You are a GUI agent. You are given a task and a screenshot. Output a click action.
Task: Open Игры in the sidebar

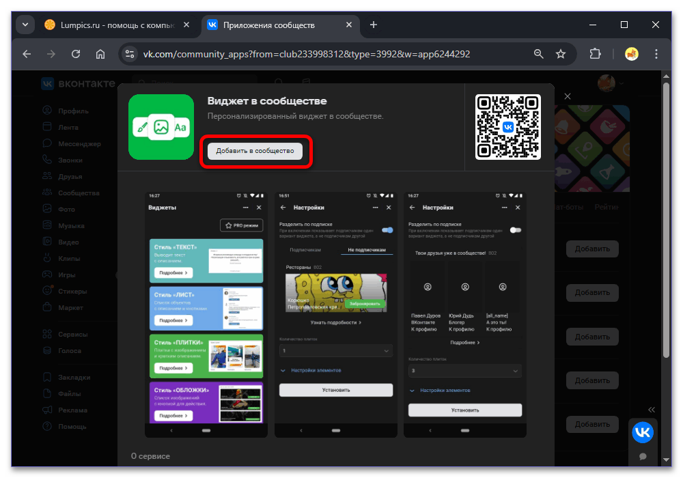(x=59, y=275)
